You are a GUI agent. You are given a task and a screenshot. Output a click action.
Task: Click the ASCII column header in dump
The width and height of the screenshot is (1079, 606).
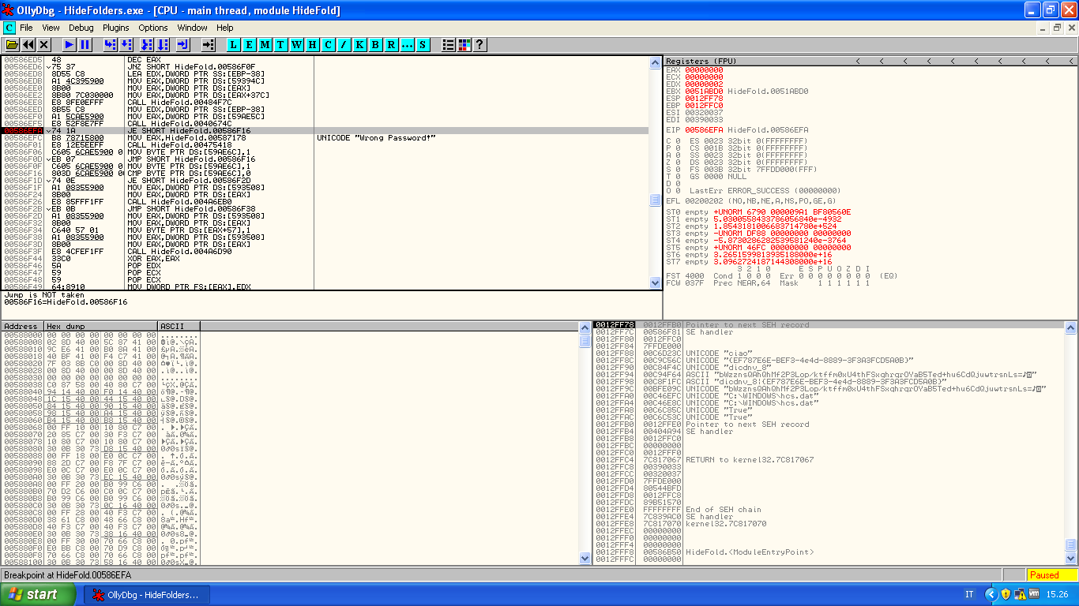[179, 326]
